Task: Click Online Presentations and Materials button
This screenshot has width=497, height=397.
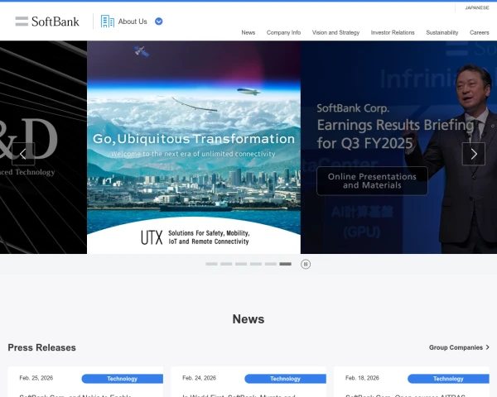Action: [372, 181]
